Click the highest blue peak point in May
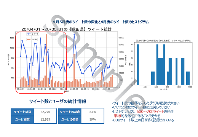The image size is (198, 137). tap(74, 34)
